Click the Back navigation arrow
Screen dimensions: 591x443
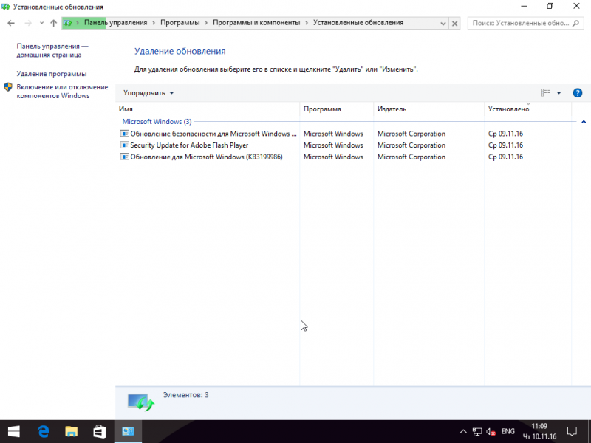[11, 23]
